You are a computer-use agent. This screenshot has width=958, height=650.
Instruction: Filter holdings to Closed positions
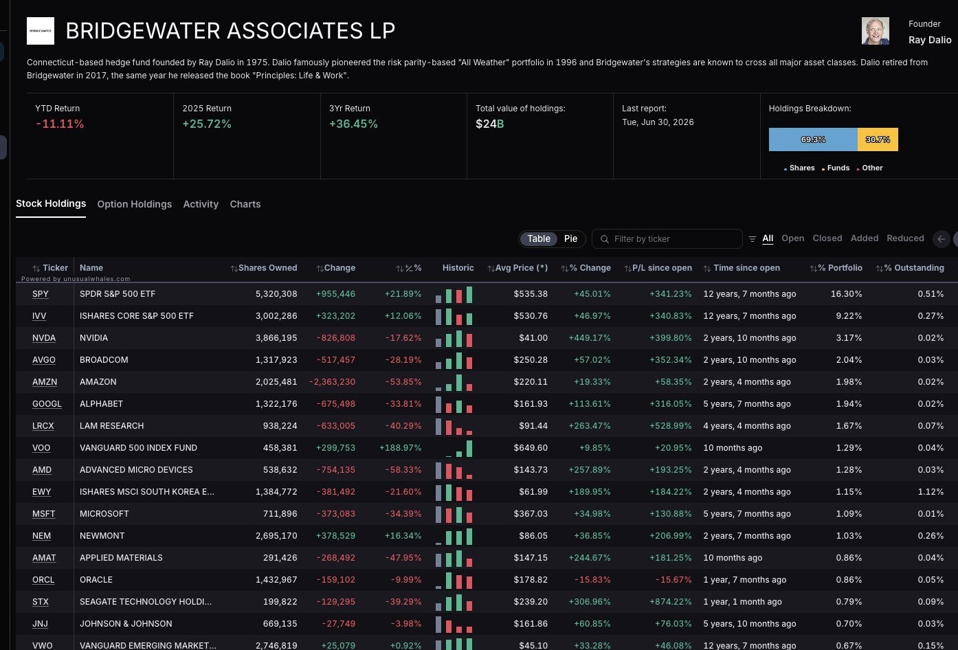click(827, 238)
